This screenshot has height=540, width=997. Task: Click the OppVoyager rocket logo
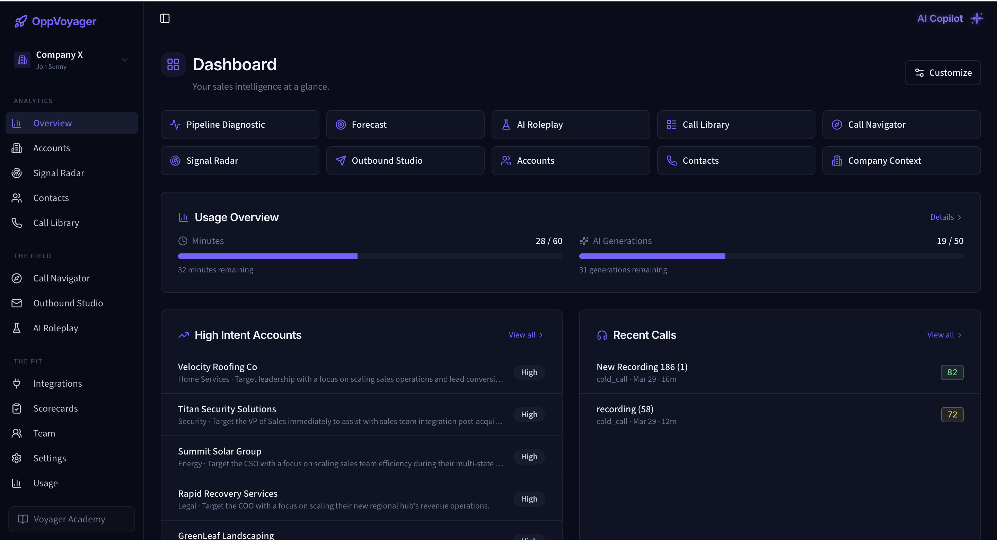[20, 21]
